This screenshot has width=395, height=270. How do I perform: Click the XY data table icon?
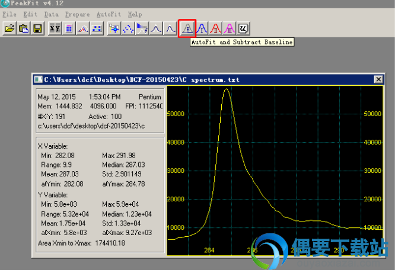coord(55,28)
